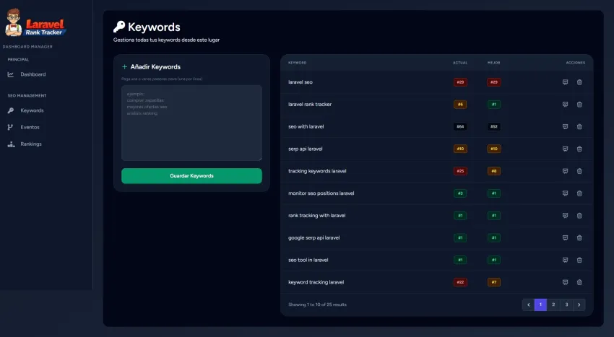Click the best #7 badge for keyword tracking laravel
The image size is (614, 337).
(x=494, y=282)
